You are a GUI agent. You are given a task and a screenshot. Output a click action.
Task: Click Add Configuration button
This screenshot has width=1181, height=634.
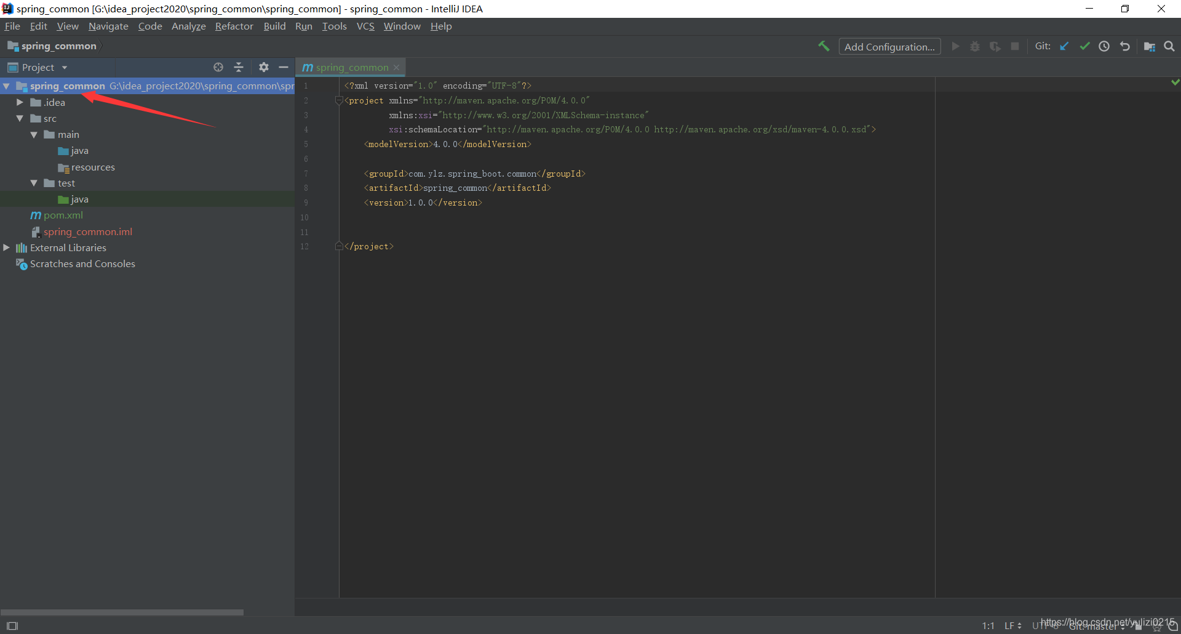pyautogui.click(x=889, y=46)
